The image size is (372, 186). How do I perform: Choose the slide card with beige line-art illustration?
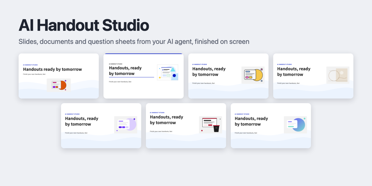[x=313, y=76]
